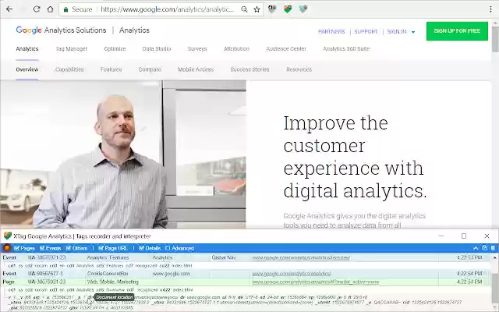The height and width of the screenshot is (312, 499).
Task: Toggle the Events checkbox in XTag
Action: pos(42,248)
